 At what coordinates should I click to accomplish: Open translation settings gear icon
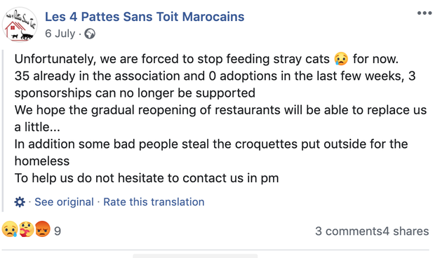20,202
